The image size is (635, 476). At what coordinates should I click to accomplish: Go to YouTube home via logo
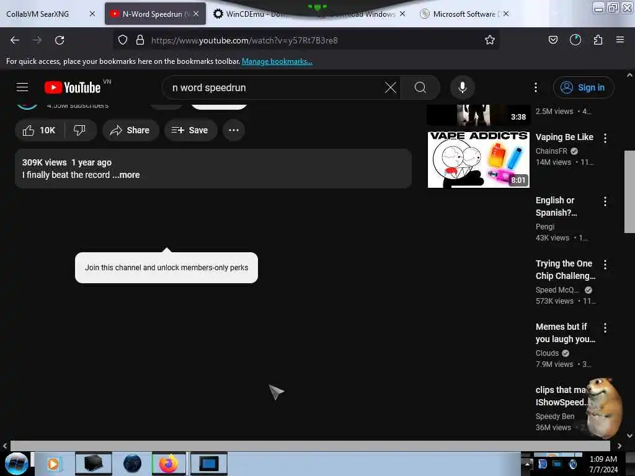[x=73, y=87]
